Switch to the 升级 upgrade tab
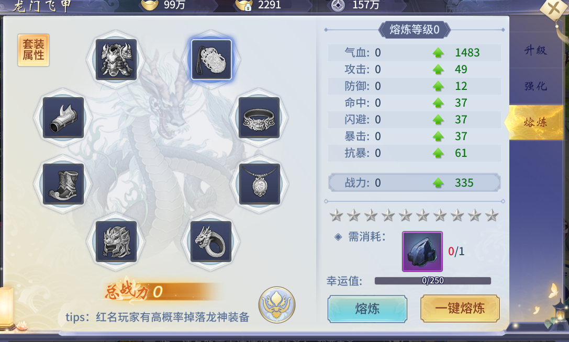 [535, 50]
